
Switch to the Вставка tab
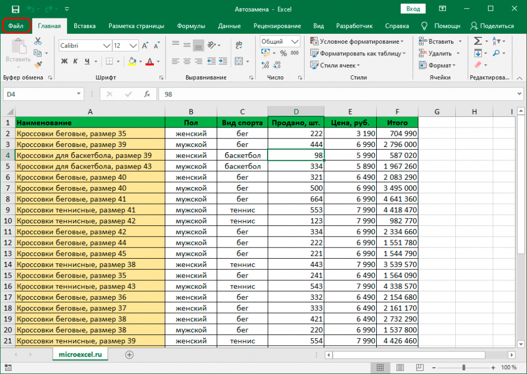[85, 26]
